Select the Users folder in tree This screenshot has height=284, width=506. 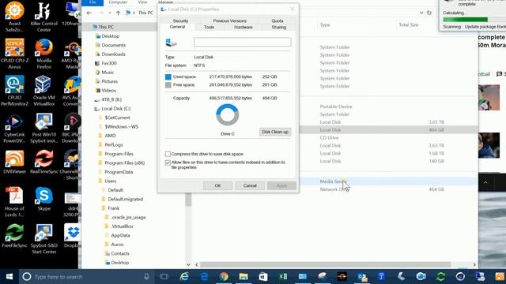(x=110, y=181)
